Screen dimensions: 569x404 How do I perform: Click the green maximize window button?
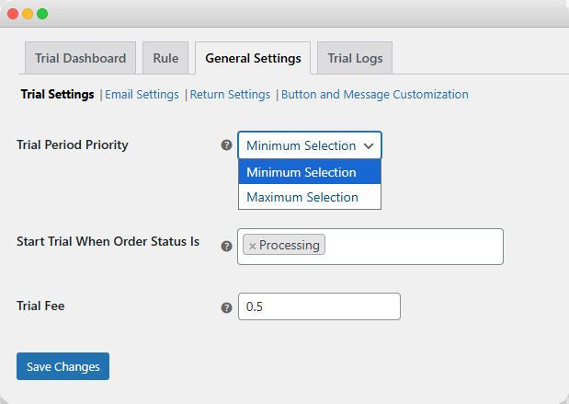pyautogui.click(x=42, y=14)
